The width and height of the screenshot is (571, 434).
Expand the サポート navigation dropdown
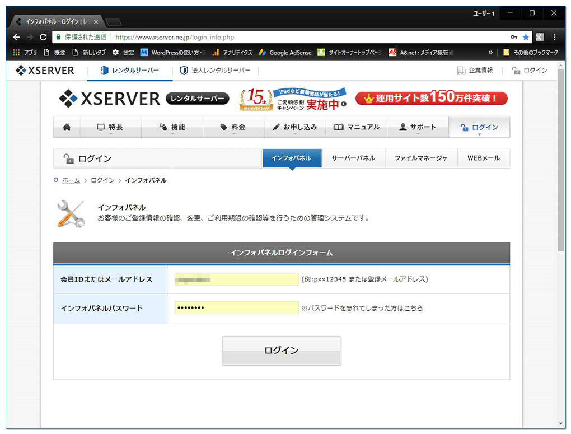(418, 127)
